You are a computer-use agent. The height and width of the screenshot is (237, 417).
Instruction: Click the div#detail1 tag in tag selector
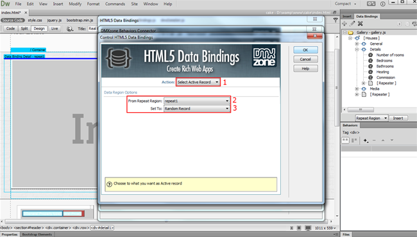point(102,227)
